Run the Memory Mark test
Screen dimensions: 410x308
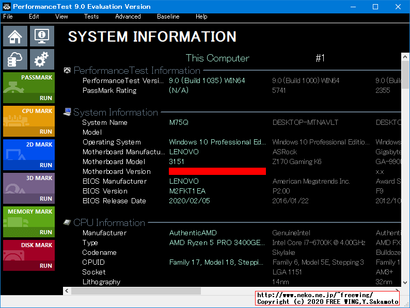click(x=46, y=232)
